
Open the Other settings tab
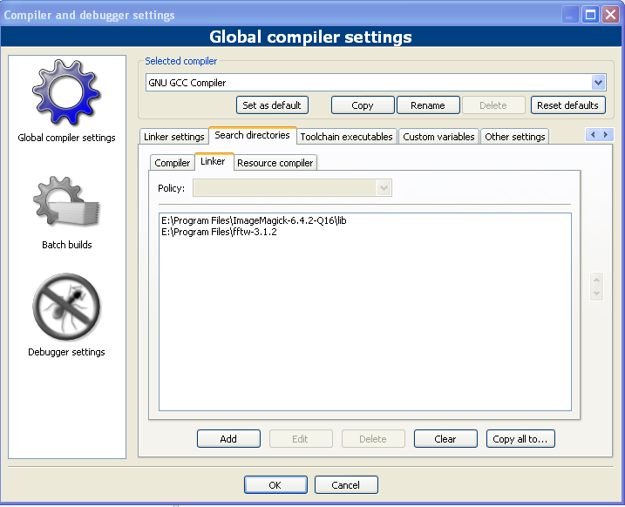tap(514, 137)
